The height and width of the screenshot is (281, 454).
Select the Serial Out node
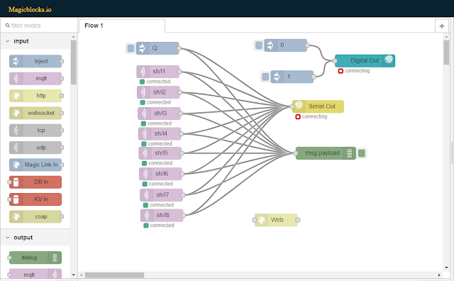click(318, 106)
